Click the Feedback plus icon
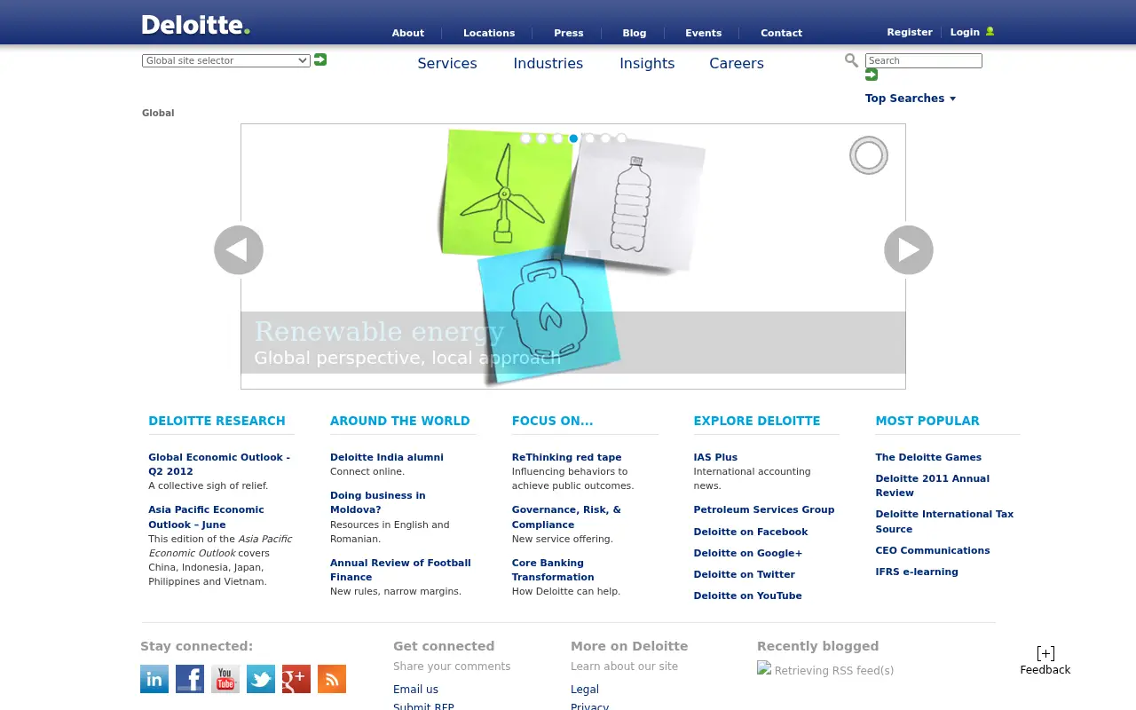The height and width of the screenshot is (710, 1136). click(x=1045, y=653)
